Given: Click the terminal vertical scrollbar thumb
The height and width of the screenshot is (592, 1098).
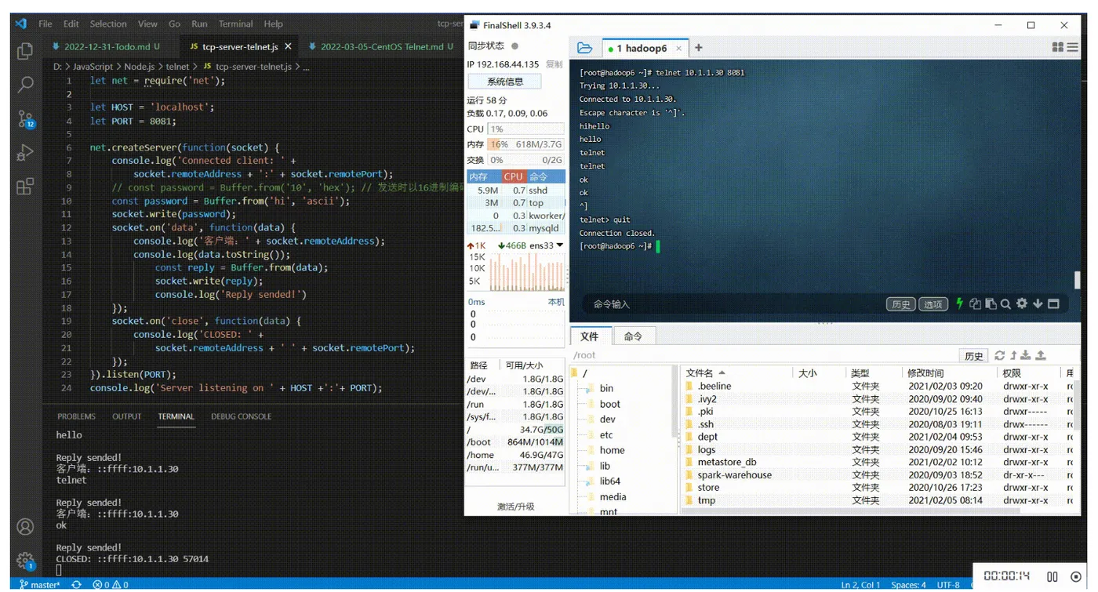Looking at the screenshot, I should (x=1077, y=280).
